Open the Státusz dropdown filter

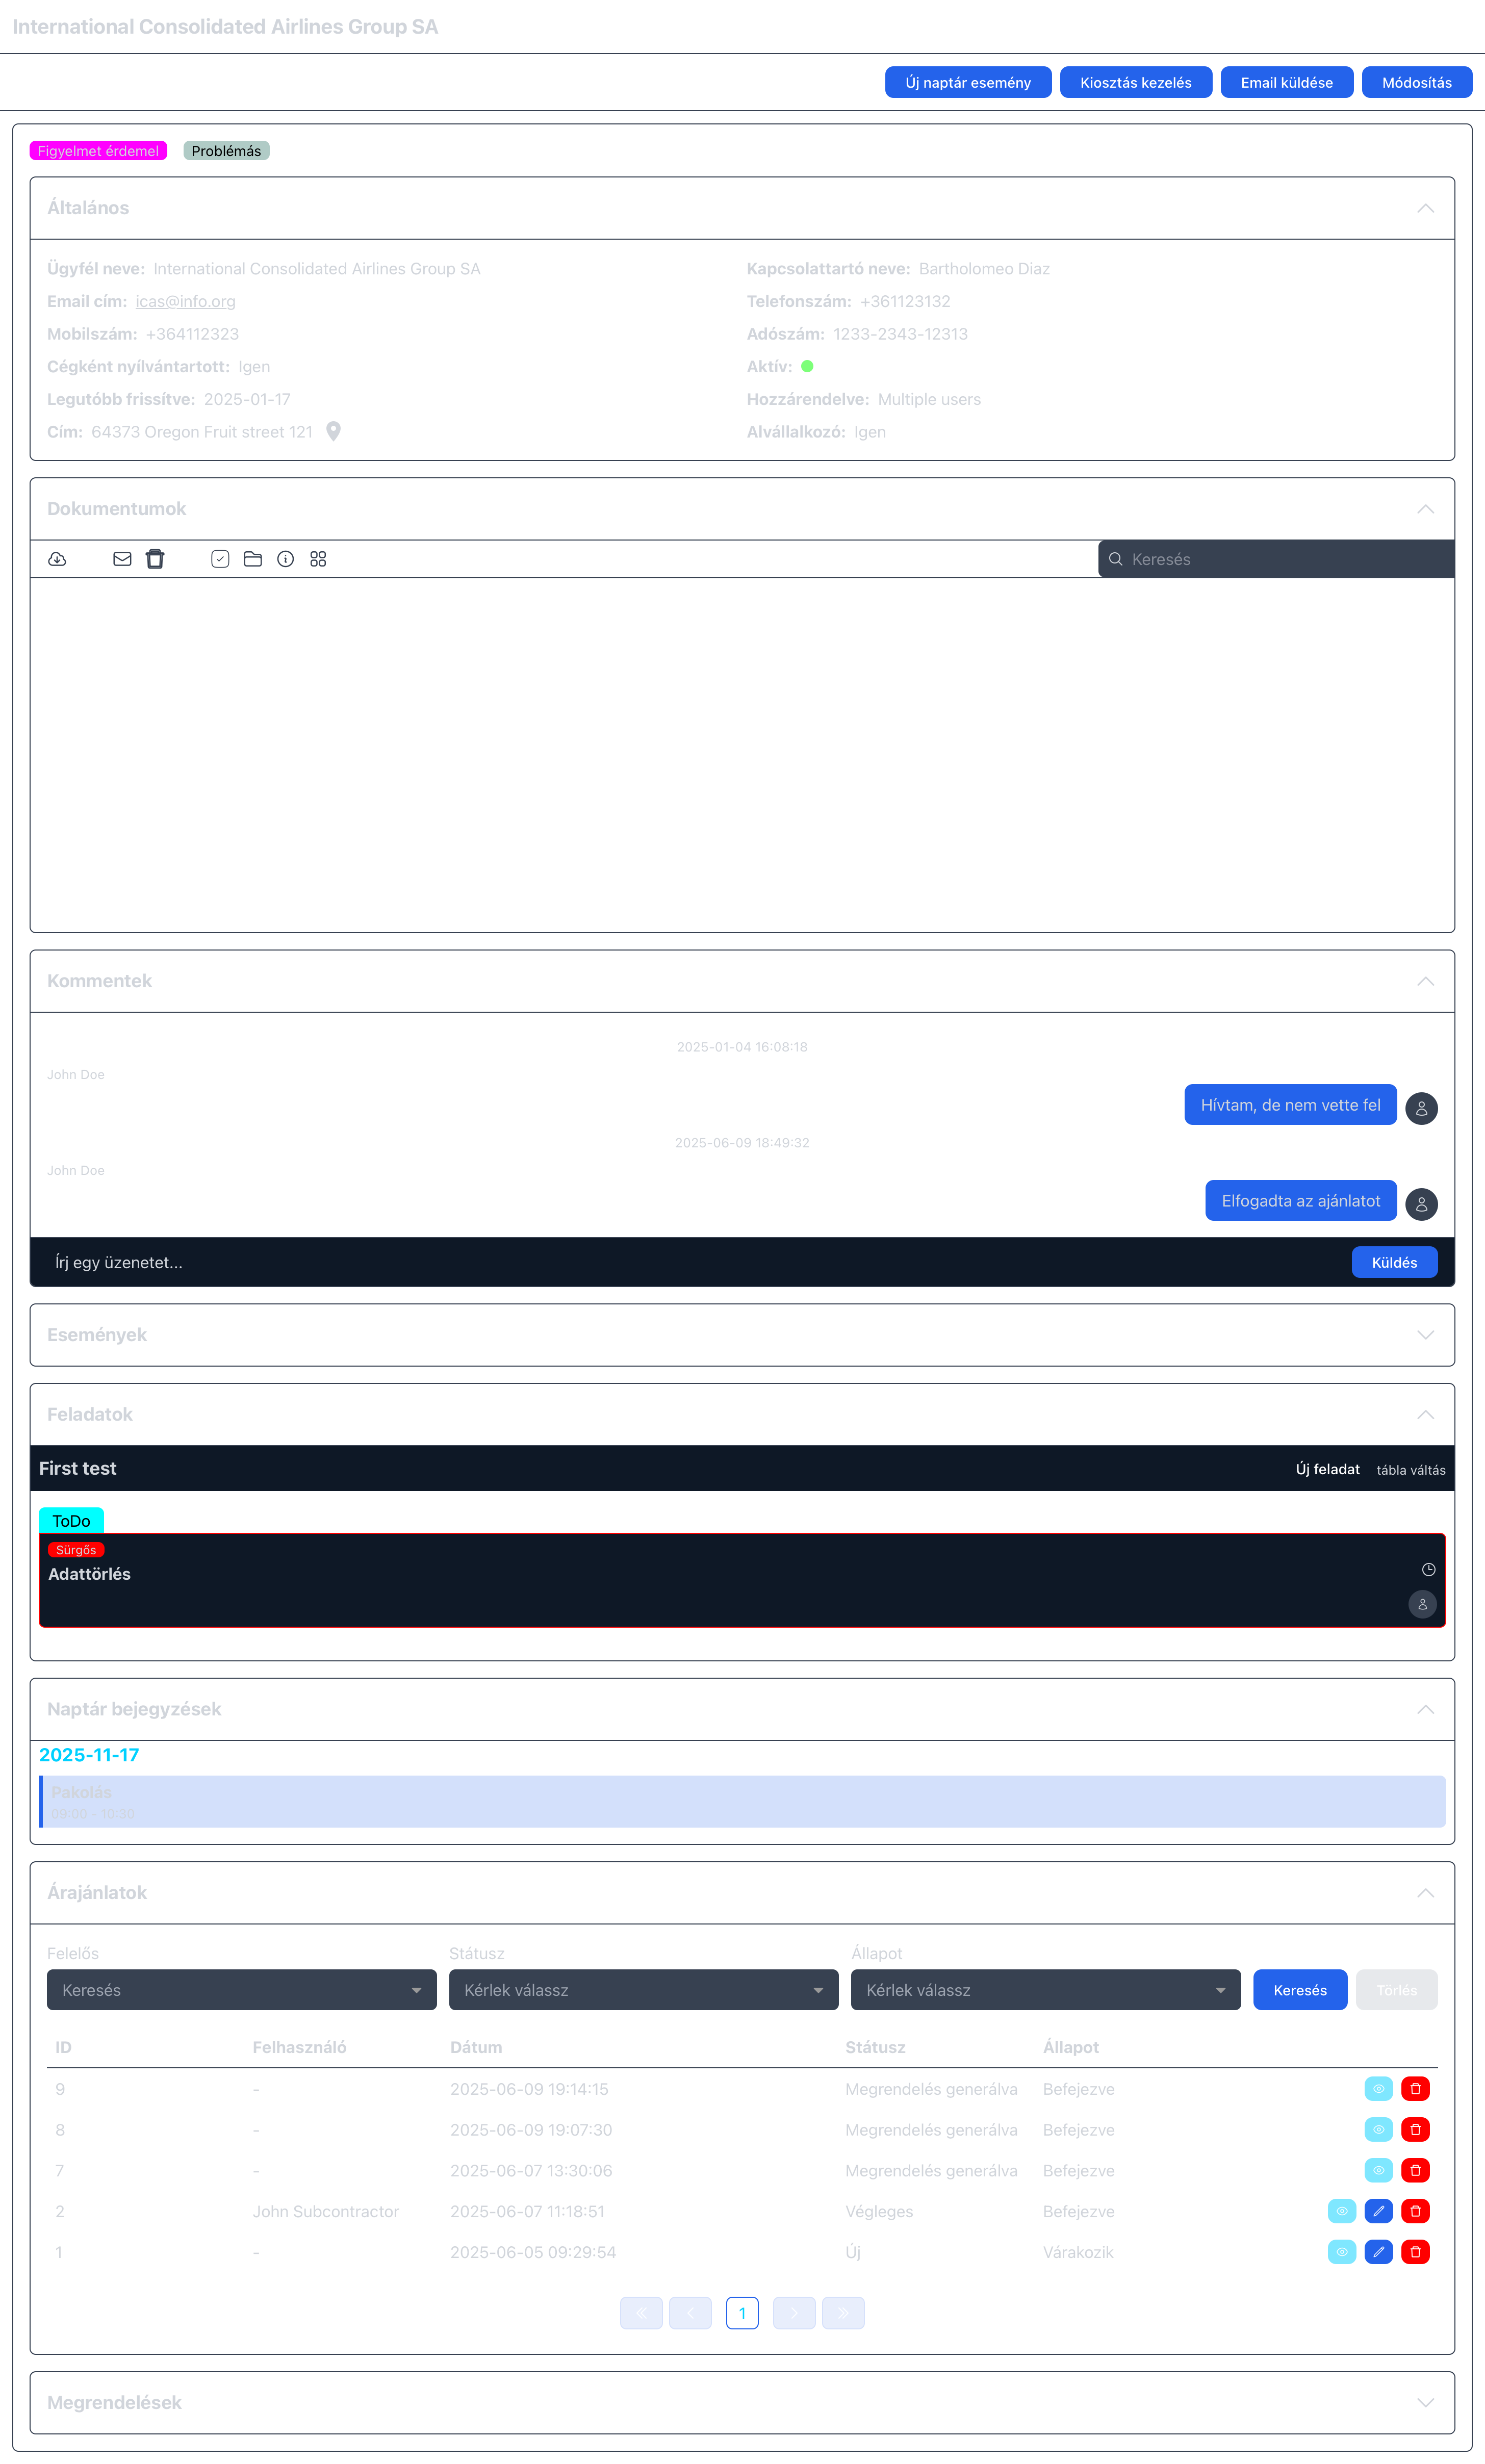[643, 1989]
